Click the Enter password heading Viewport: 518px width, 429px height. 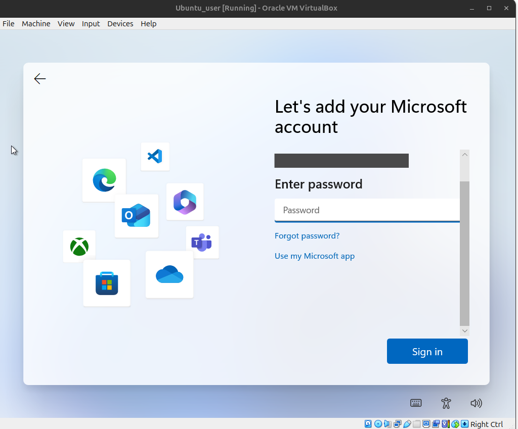pos(319,184)
